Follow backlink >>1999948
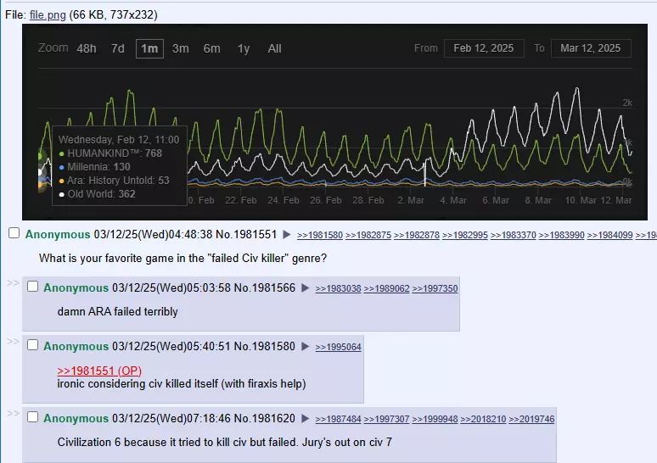 pos(435,420)
